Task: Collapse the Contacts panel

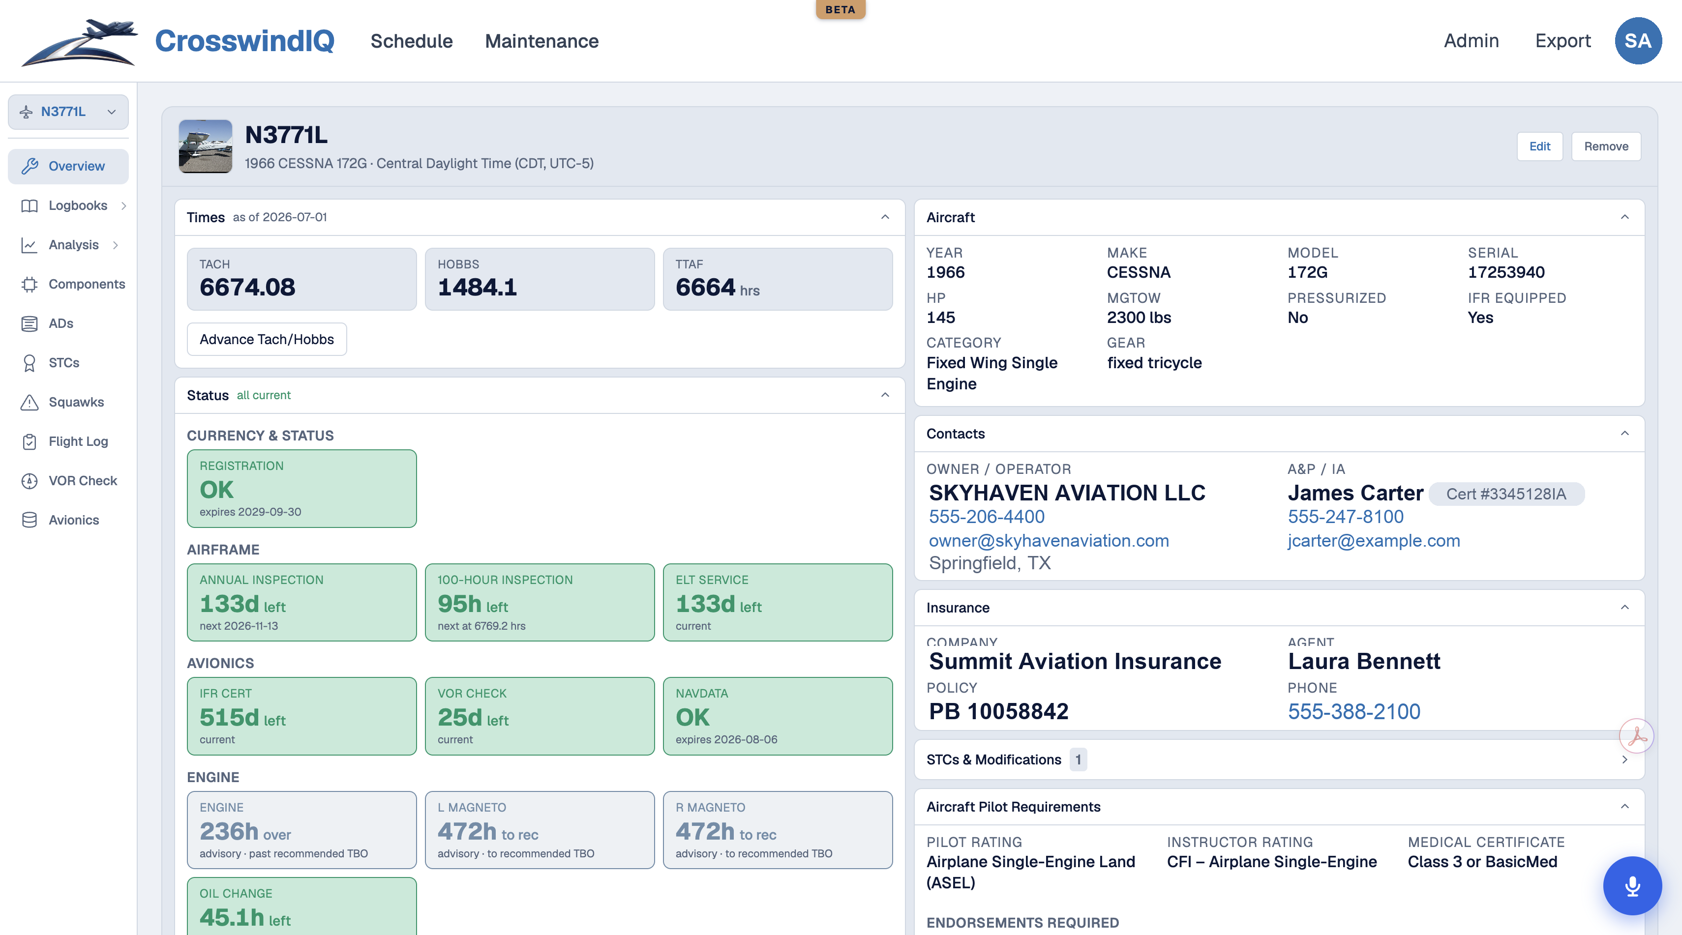Action: (x=1624, y=433)
